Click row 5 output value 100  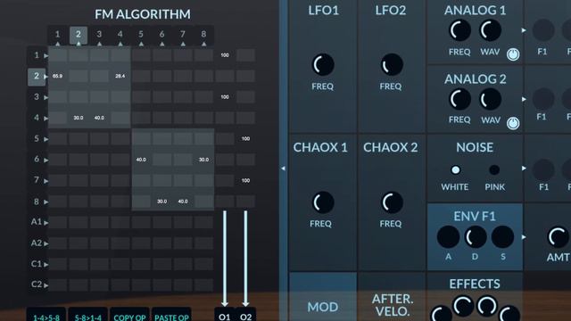246,139
